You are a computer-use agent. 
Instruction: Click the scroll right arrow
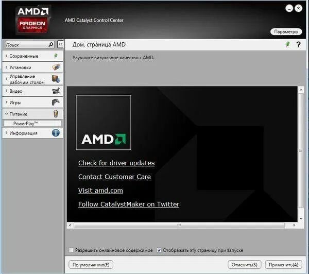[294, 225]
